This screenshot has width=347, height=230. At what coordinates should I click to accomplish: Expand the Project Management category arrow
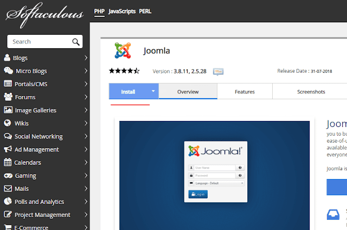pos(86,214)
